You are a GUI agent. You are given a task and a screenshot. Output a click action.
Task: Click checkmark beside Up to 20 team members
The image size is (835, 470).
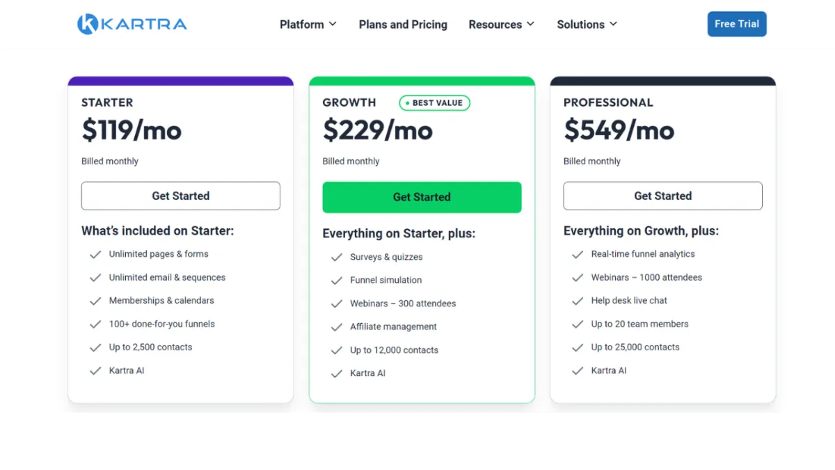pos(578,324)
